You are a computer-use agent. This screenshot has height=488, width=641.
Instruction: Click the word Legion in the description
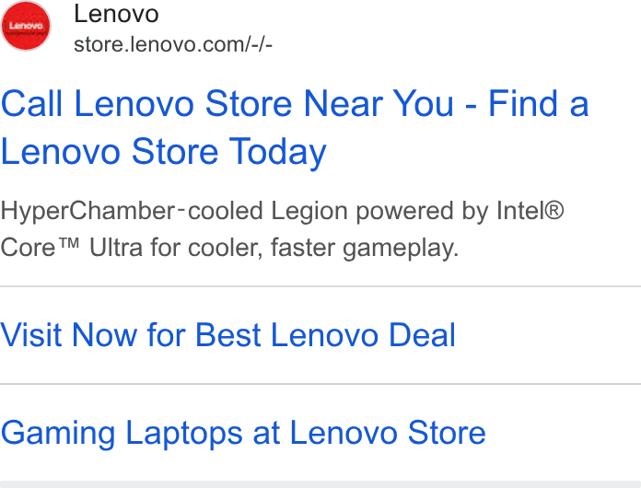pos(309,211)
